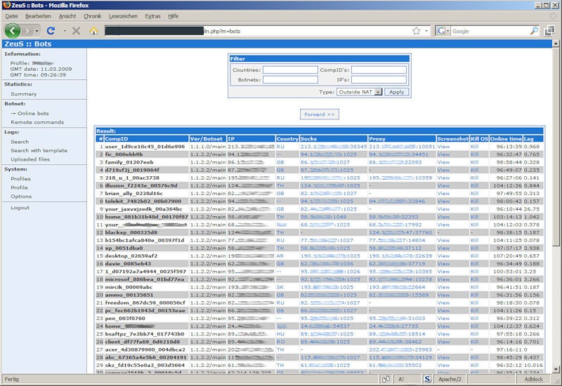The height and width of the screenshot is (386, 562).
Task: Open the Online bots link
Action: click(33, 113)
